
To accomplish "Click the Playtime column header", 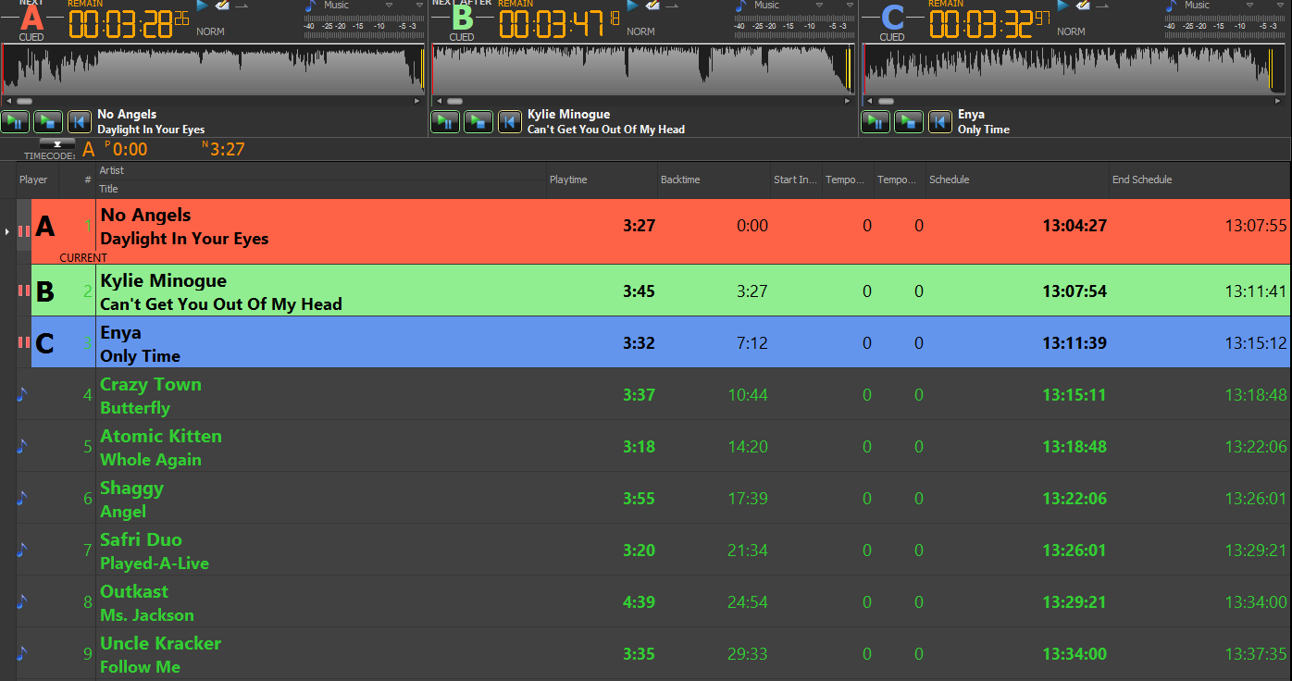I will [x=568, y=180].
